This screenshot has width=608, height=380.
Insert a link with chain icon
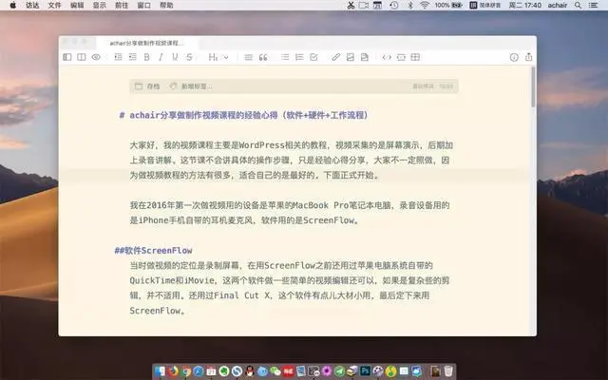pos(335,57)
